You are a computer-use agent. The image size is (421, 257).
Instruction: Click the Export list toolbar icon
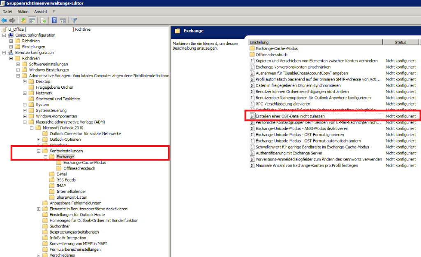(x=43, y=20)
